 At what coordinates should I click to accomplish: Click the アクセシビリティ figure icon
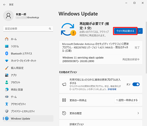pos(7,104)
